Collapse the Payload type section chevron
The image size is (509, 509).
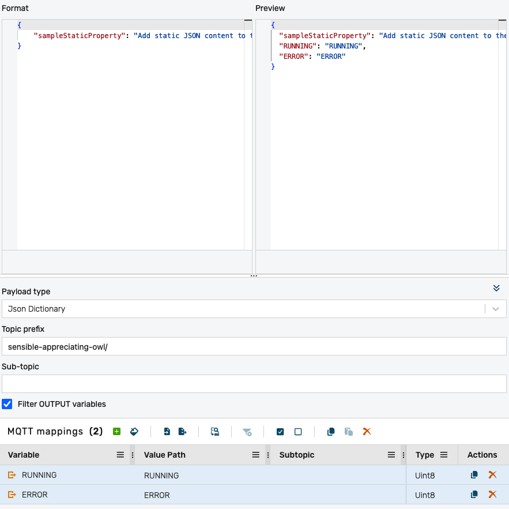coord(496,288)
